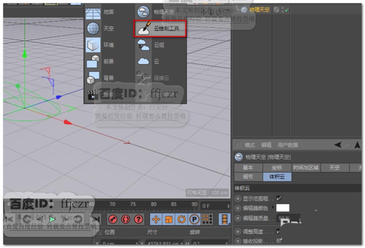Click the physical sky icon in the menu
The height and width of the screenshot is (248, 365).
[x=143, y=12]
